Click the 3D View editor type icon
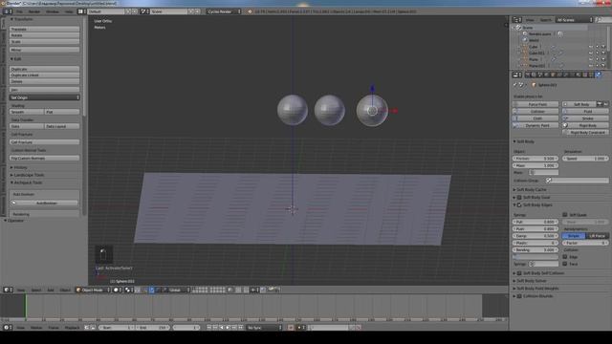Screen dimensions: 612x344 pyautogui.click(x=8, y=290)
